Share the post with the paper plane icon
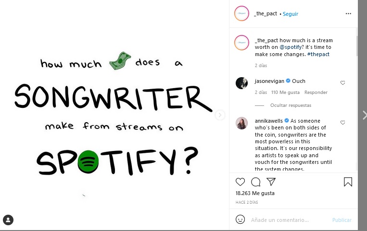Image resolution: width=367 pixels, height=231 pixels. [x=271, y=182]
